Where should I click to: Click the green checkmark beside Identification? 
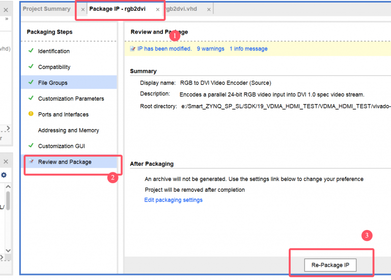tap(31, 51)
